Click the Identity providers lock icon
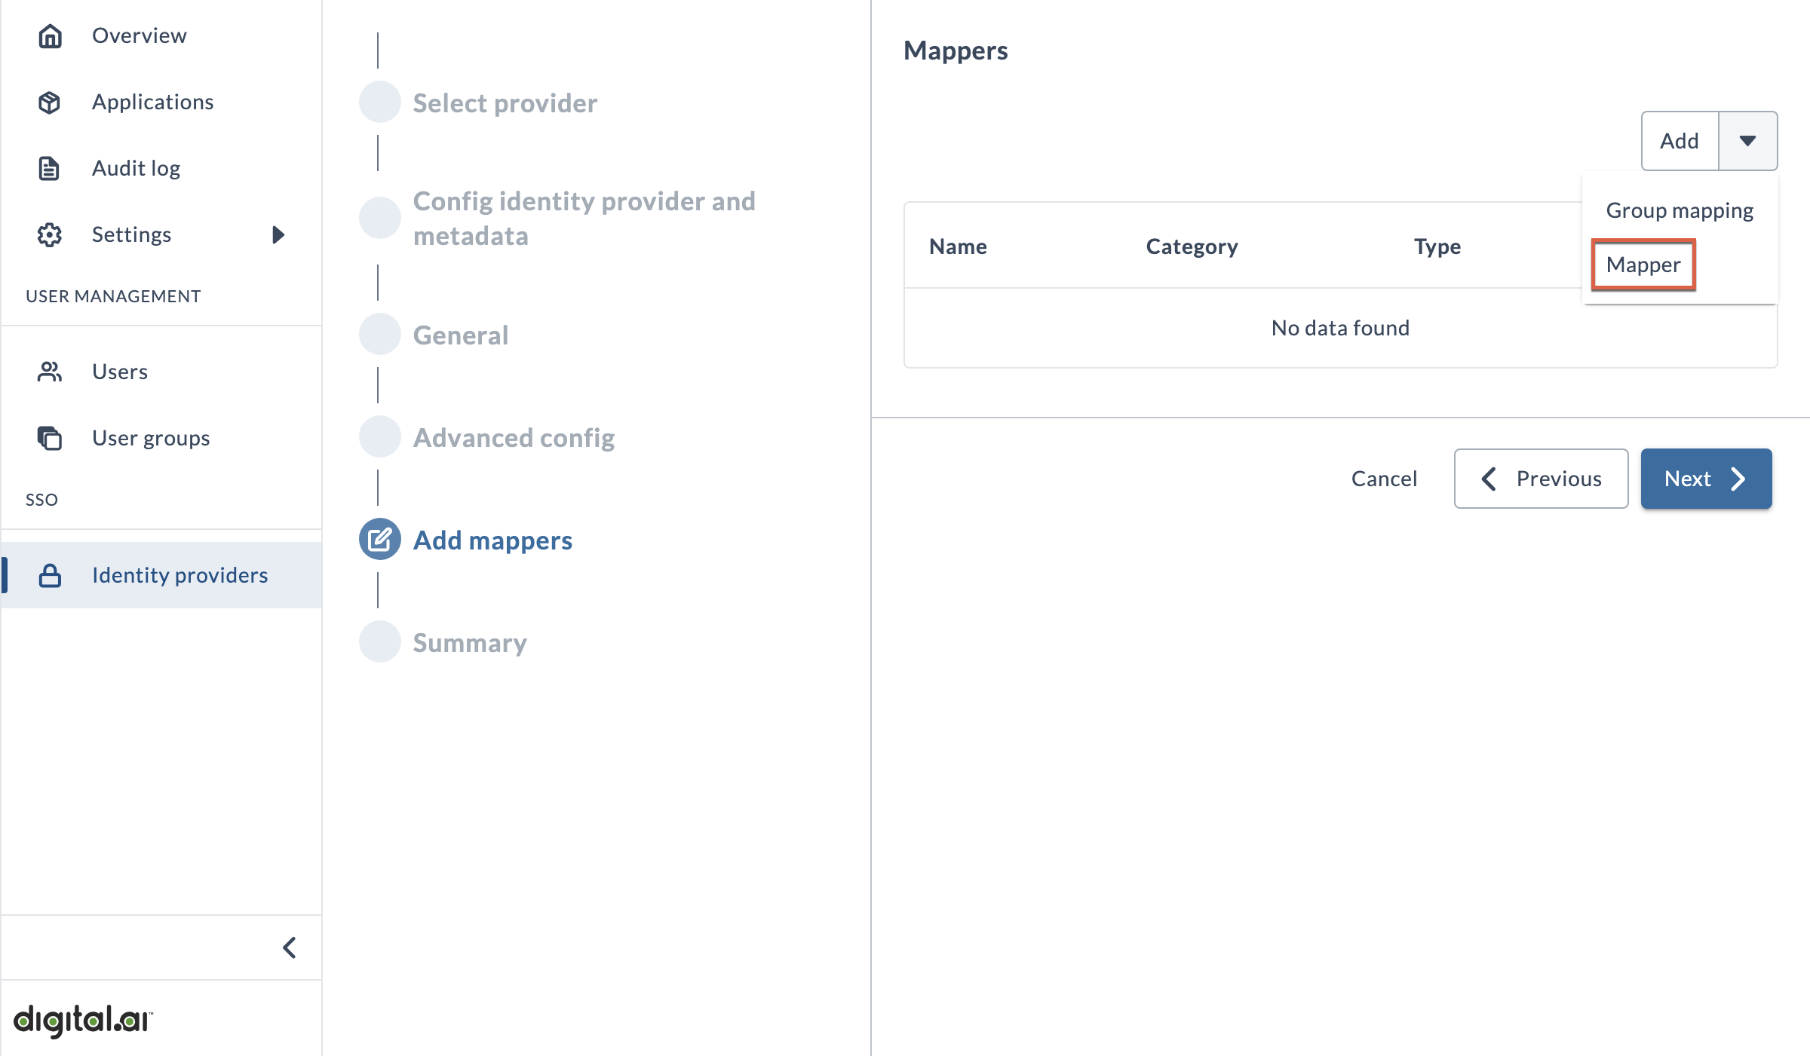Screen dimensions: 1810x1056 click(50, 575)
